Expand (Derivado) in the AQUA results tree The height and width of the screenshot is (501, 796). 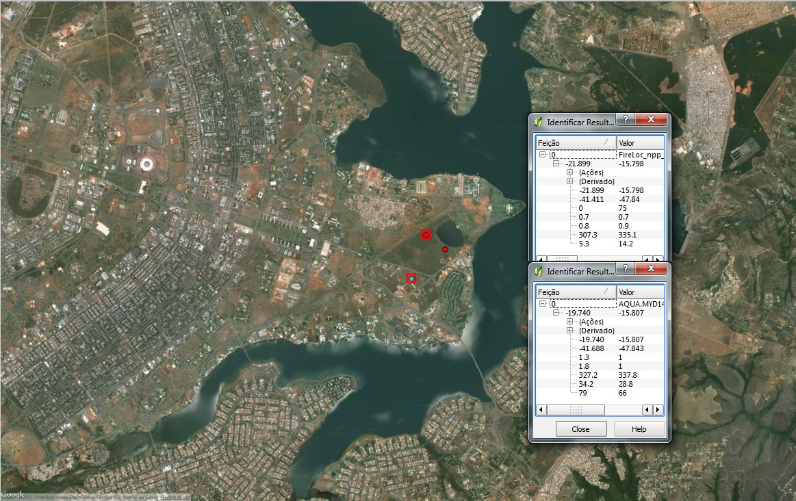569,331
